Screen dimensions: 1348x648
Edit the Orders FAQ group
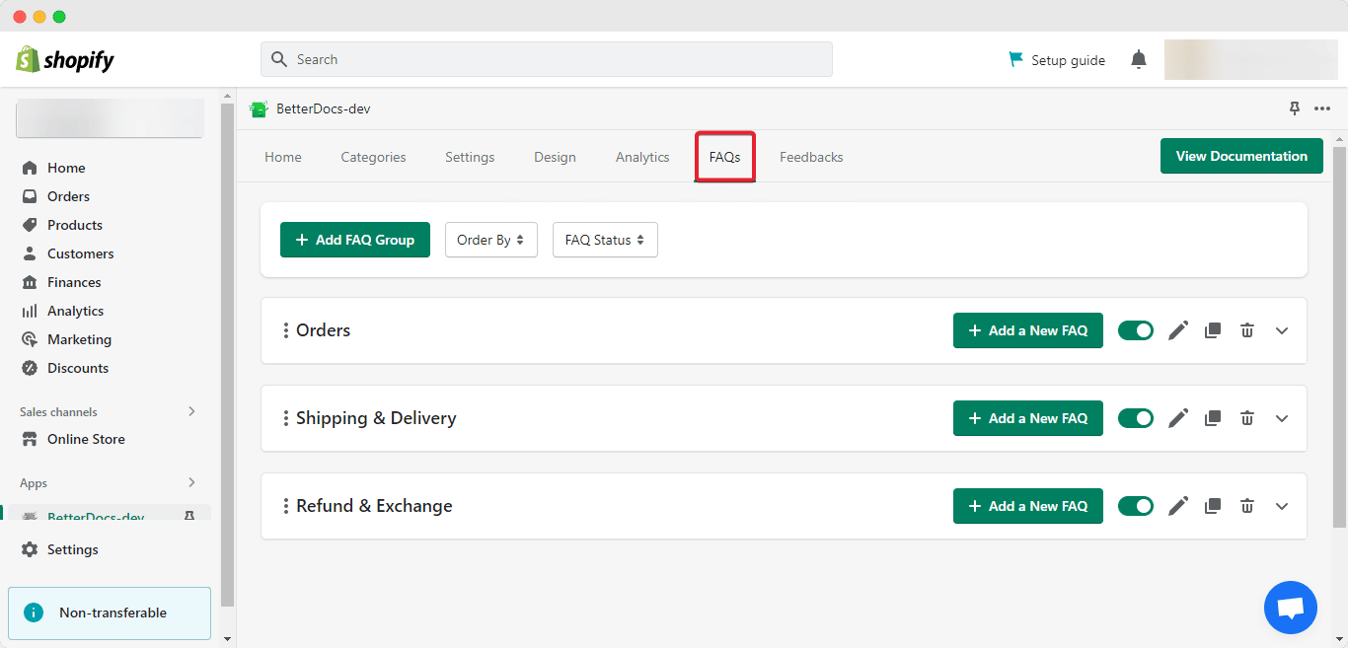tap(1178, 330)
